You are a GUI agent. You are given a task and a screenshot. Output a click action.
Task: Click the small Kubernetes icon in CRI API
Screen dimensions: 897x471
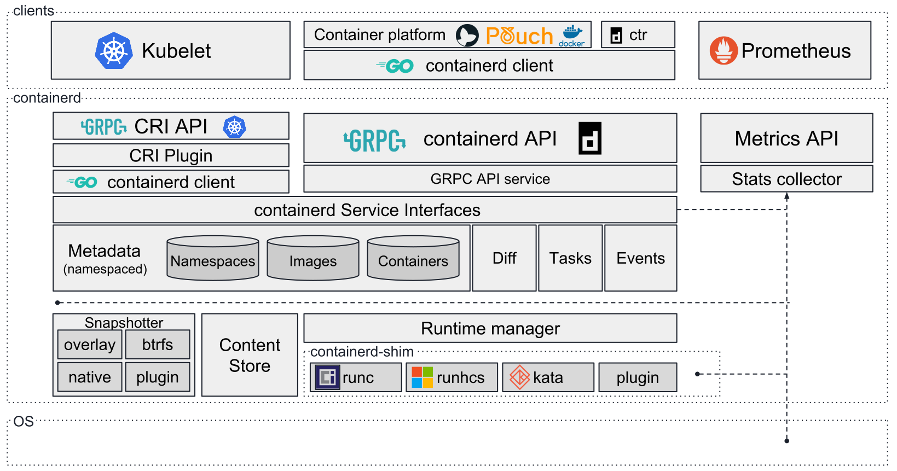(x=234, y=127)
